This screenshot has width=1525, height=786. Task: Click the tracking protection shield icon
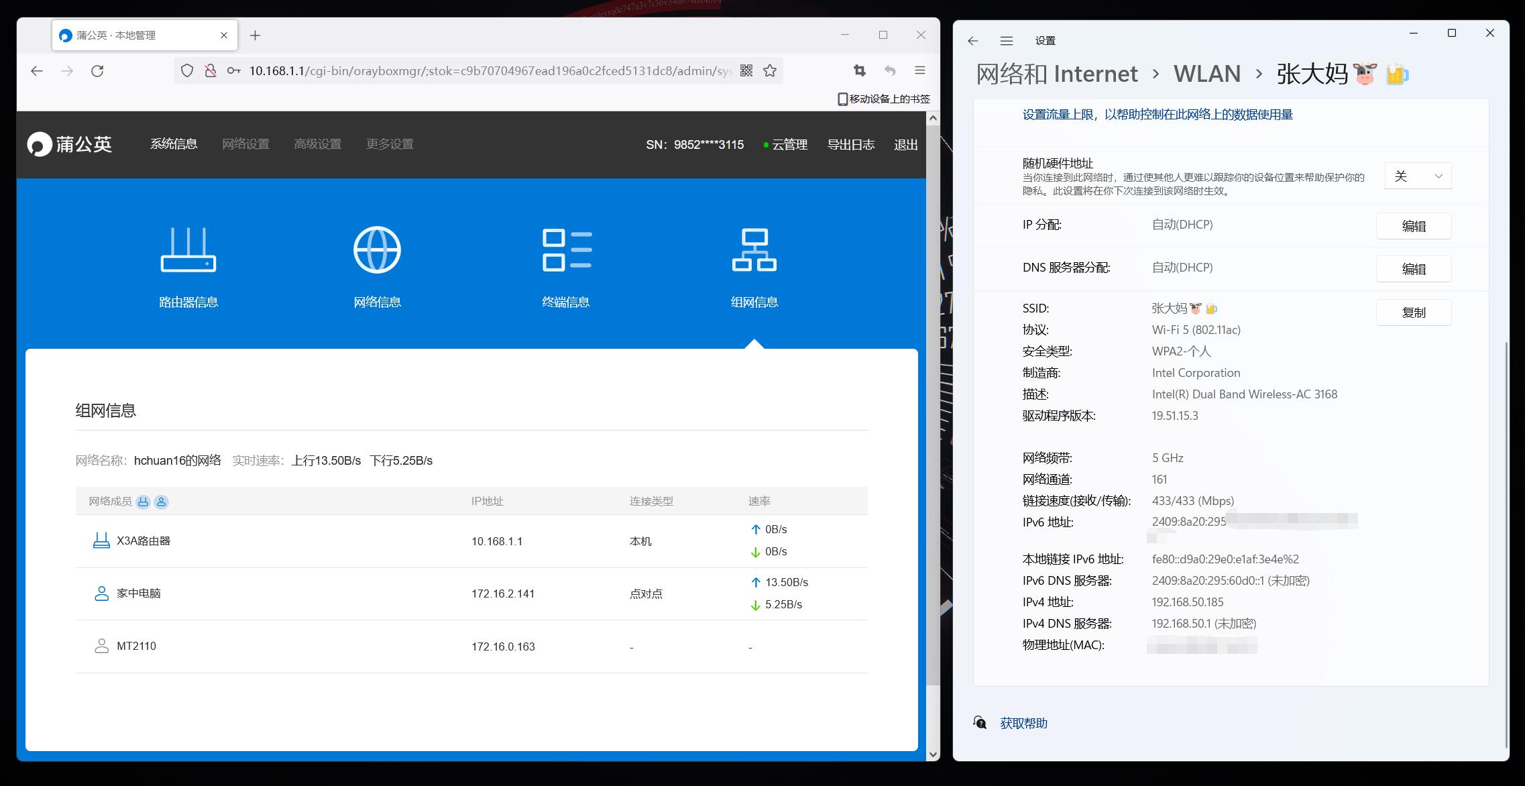pyautogui.click(x=186, y=70)
